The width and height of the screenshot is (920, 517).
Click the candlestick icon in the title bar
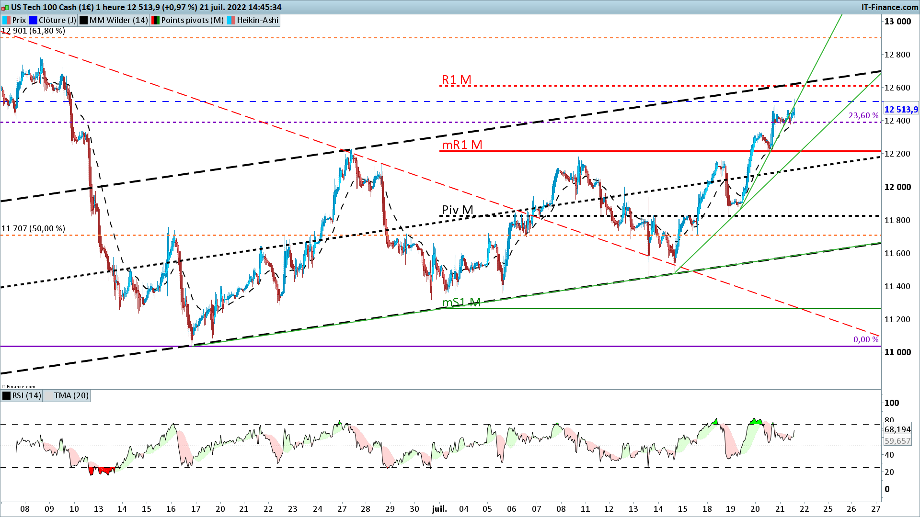5,7
